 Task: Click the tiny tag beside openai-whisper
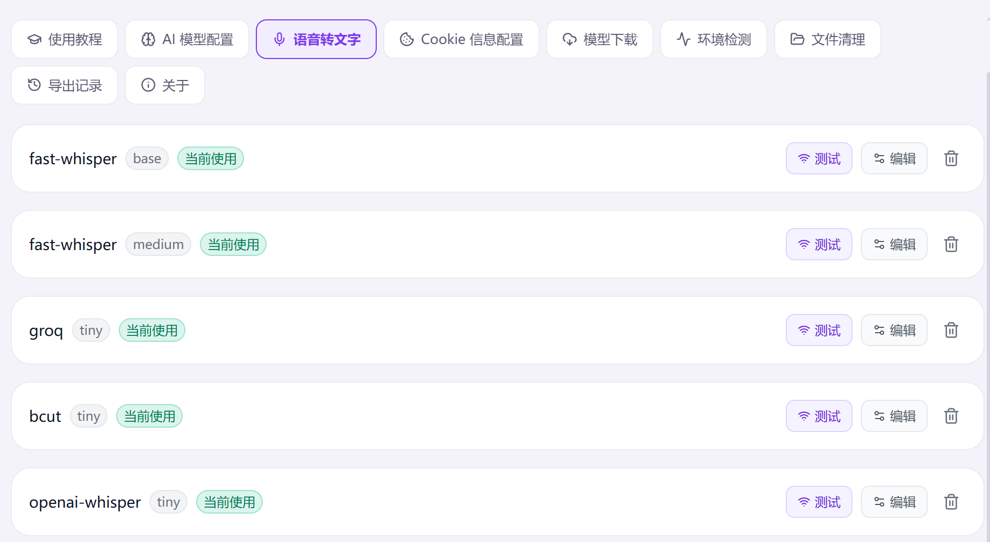(168, 502)
